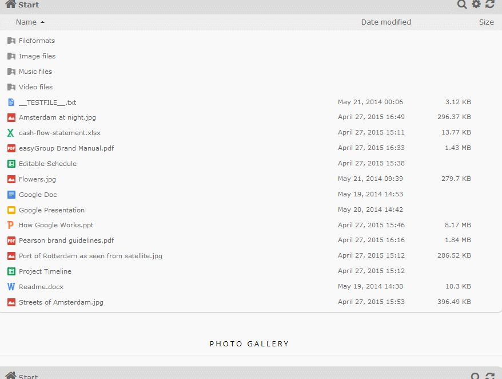502x379 pixels.
Task: Click the blue Google Doc icon
Action: 11,195
